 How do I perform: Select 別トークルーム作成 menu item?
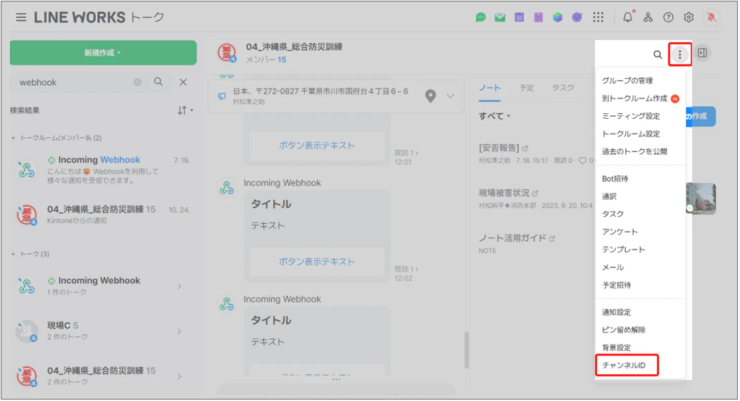pos(635,98)
